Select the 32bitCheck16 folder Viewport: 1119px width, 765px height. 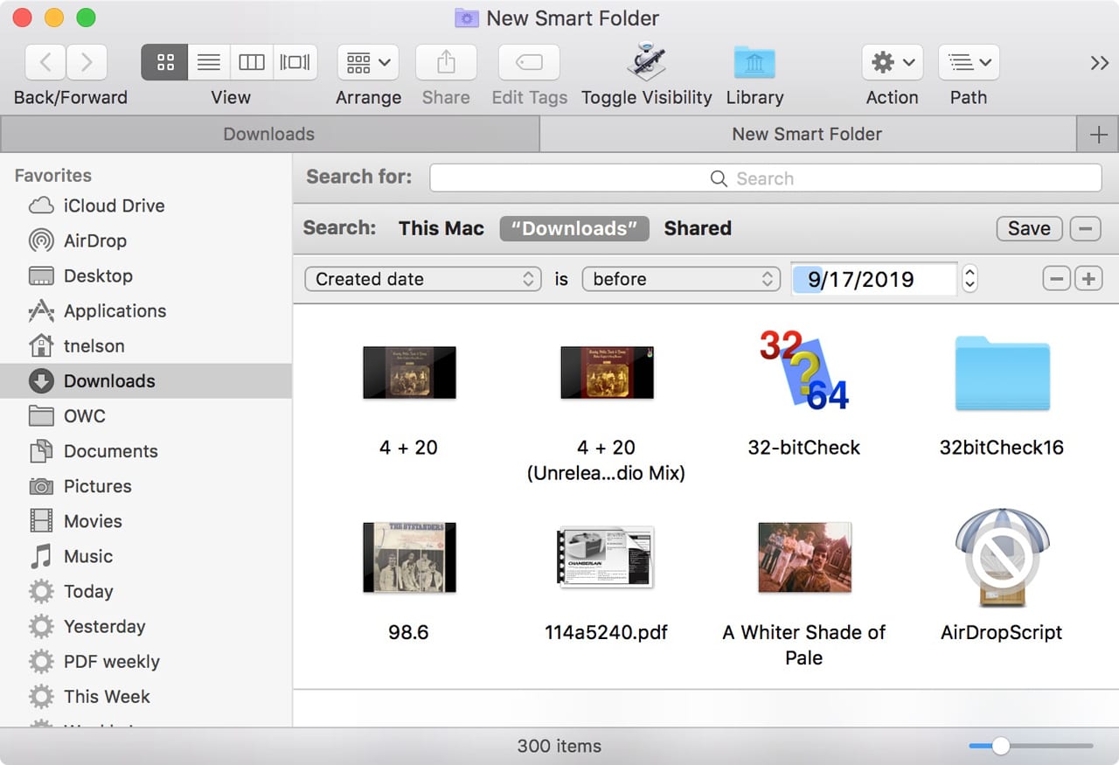[x=1002, y=372]
